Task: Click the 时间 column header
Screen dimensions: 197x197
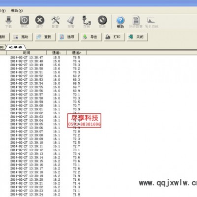Action: pos(27,53)
